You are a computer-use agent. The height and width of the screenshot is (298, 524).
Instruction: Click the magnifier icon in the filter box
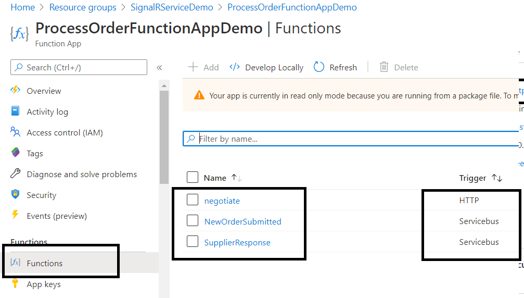click(x=191, y=139)
